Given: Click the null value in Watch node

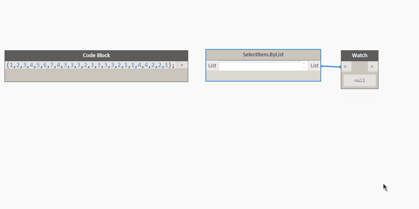Looking at the screenshot, I should [359, 80].
